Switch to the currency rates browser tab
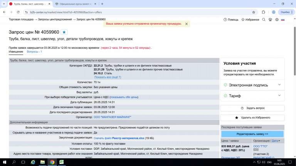 76,4
